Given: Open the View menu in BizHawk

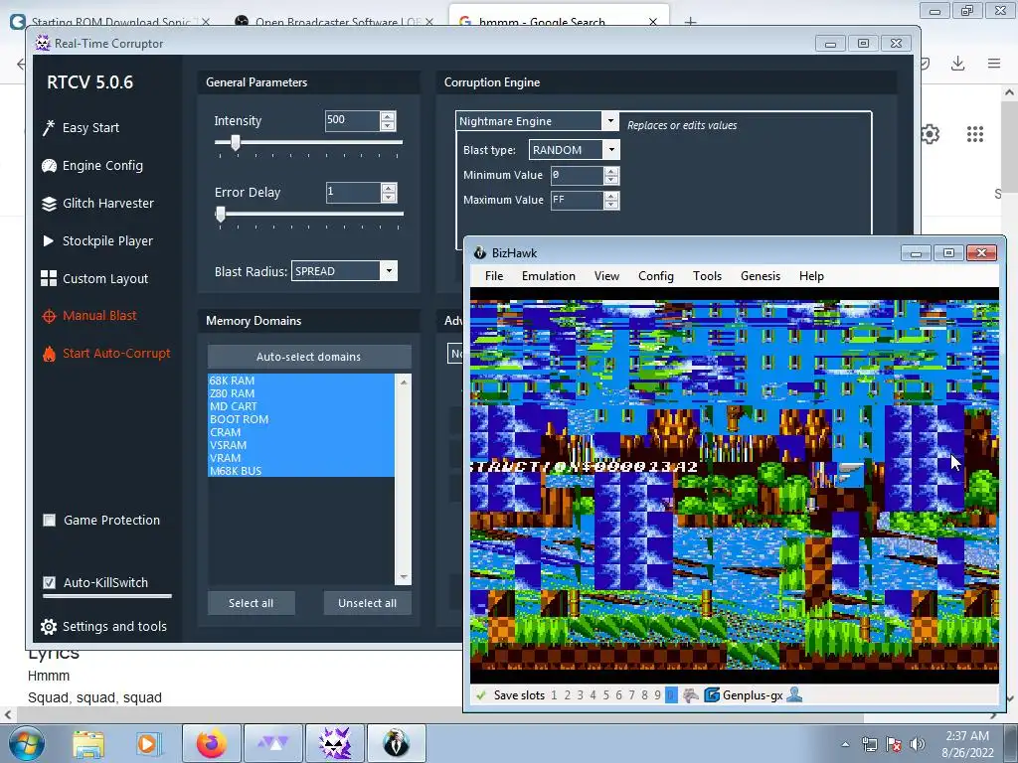Looking at the screenshot, I should [x=607, y=276].
